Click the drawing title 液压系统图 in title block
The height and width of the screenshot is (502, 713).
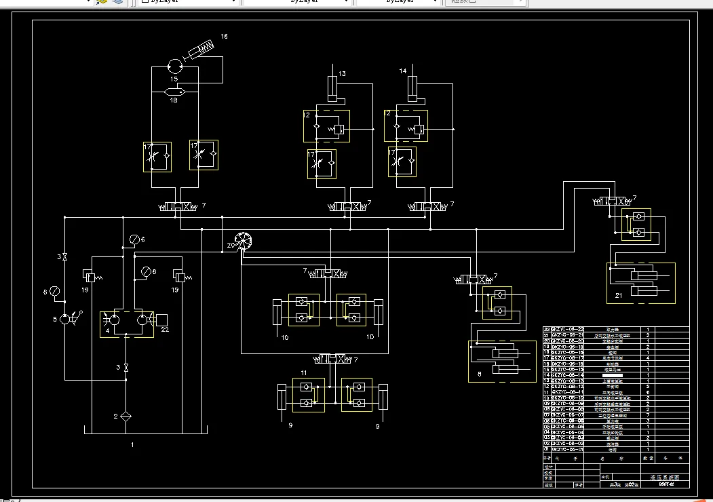point(665,478)
